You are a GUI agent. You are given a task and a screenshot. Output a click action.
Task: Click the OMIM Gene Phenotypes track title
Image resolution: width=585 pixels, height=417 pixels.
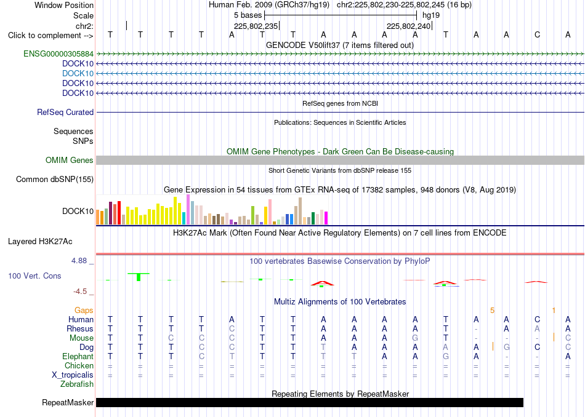click(x=341, y=152)
